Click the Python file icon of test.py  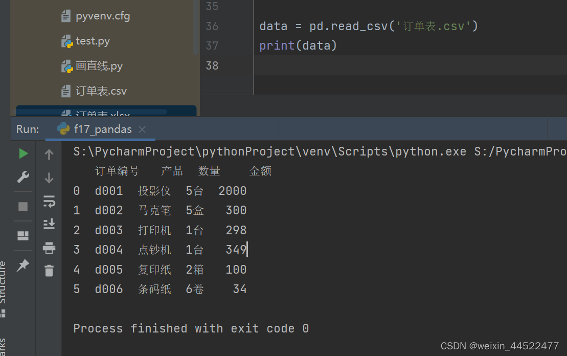[67, 41]
